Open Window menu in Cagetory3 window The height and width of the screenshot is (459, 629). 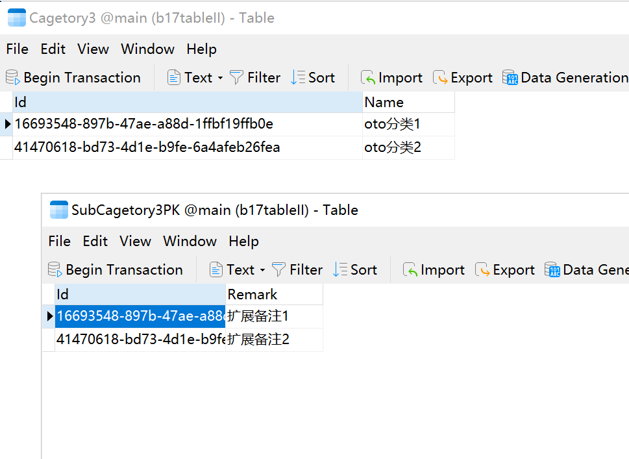(x=147, y=49)
